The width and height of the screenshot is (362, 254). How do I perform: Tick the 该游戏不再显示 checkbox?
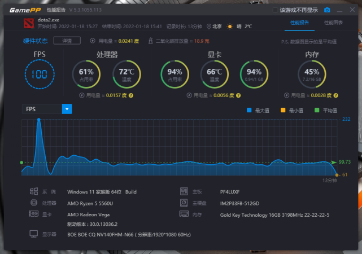[275, 10]
